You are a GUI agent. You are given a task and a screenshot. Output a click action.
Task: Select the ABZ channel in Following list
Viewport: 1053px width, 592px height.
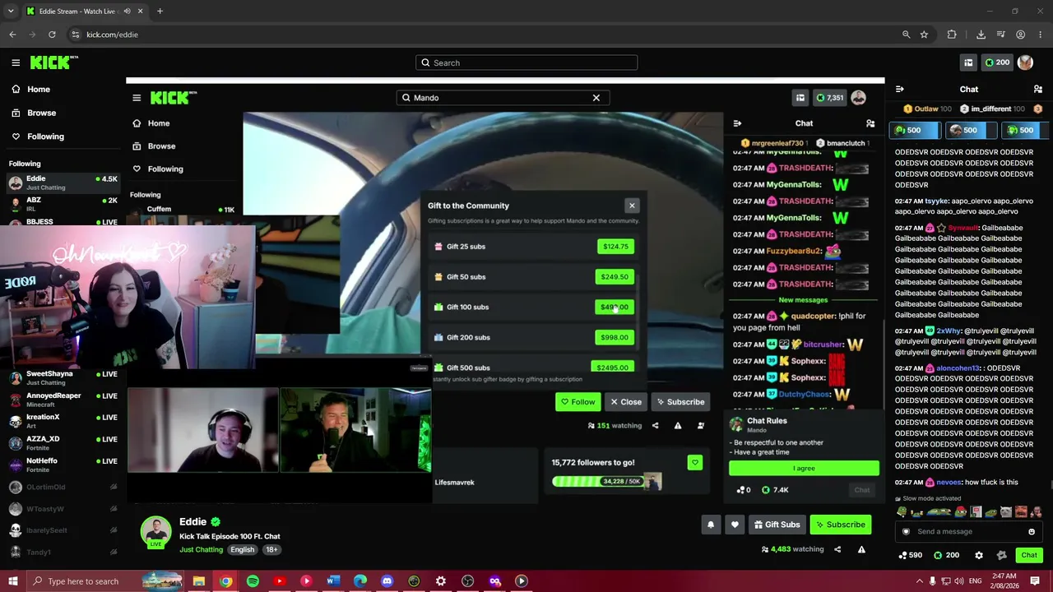[x=63, y=204]
